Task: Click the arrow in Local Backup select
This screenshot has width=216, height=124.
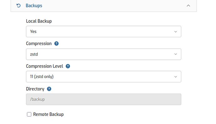Action: pyautogui.click(x=176, y=32)
